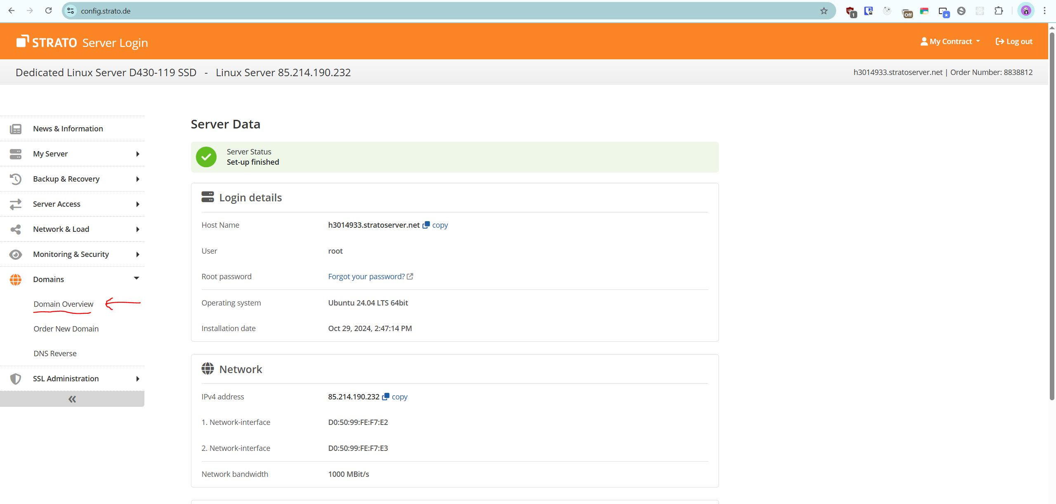This screenshot has width=1056, height=504.
Task: Collapse the sidebar with the double-chevron button
Action: pos(72,399)
